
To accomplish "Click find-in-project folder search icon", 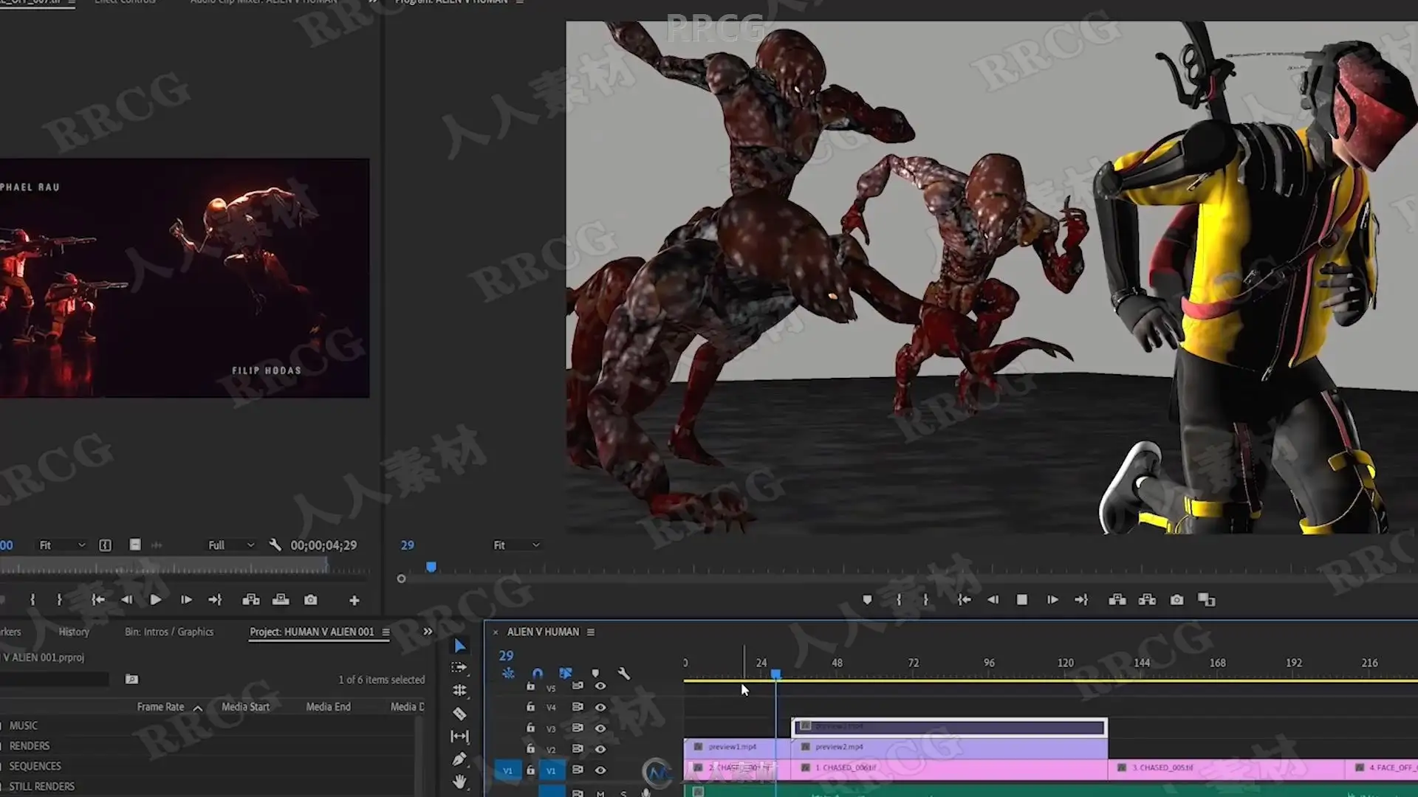I will (131, 679).
